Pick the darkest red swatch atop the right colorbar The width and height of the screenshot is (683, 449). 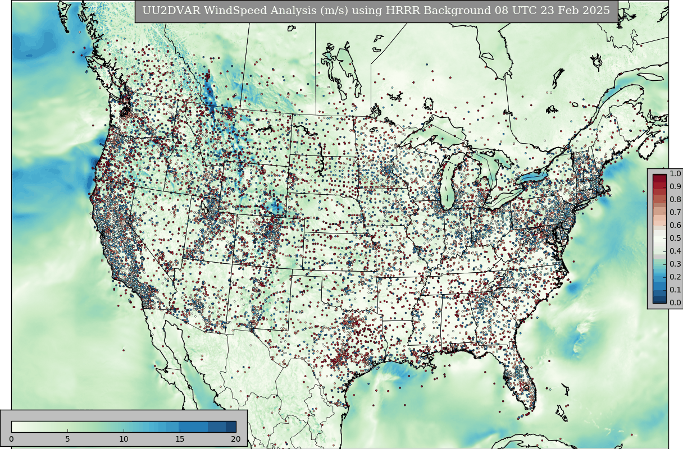pyautogui.click(x=659, y=177)
